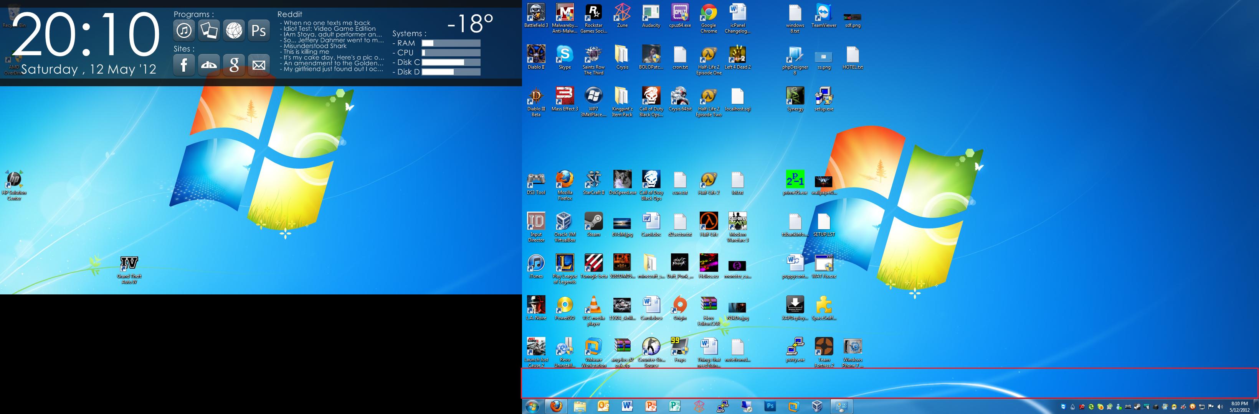Select the Grand Theft Auto IV shortcut
This screenshot has height=414, width=1259.
coord(129,270)
